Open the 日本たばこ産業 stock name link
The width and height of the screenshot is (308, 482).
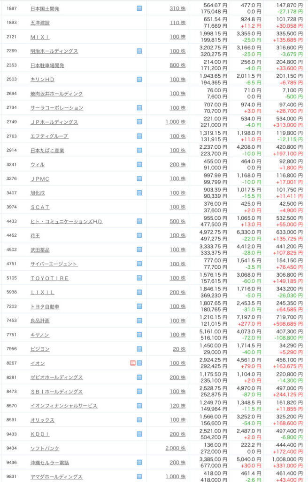47,151
